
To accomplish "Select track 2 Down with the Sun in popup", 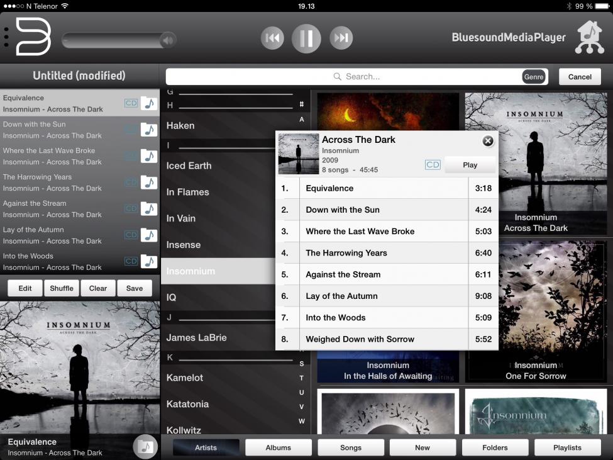I will point(387,210).
